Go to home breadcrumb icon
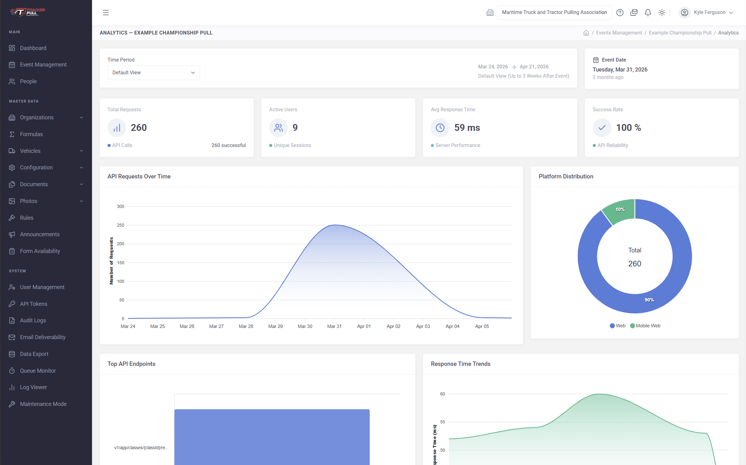The height and width of the screenshot is (465, 746). point(586,33)
